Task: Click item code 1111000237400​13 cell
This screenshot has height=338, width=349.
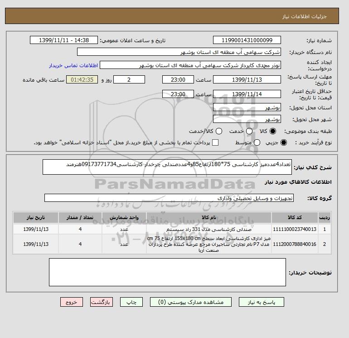Action: point(295,229)
